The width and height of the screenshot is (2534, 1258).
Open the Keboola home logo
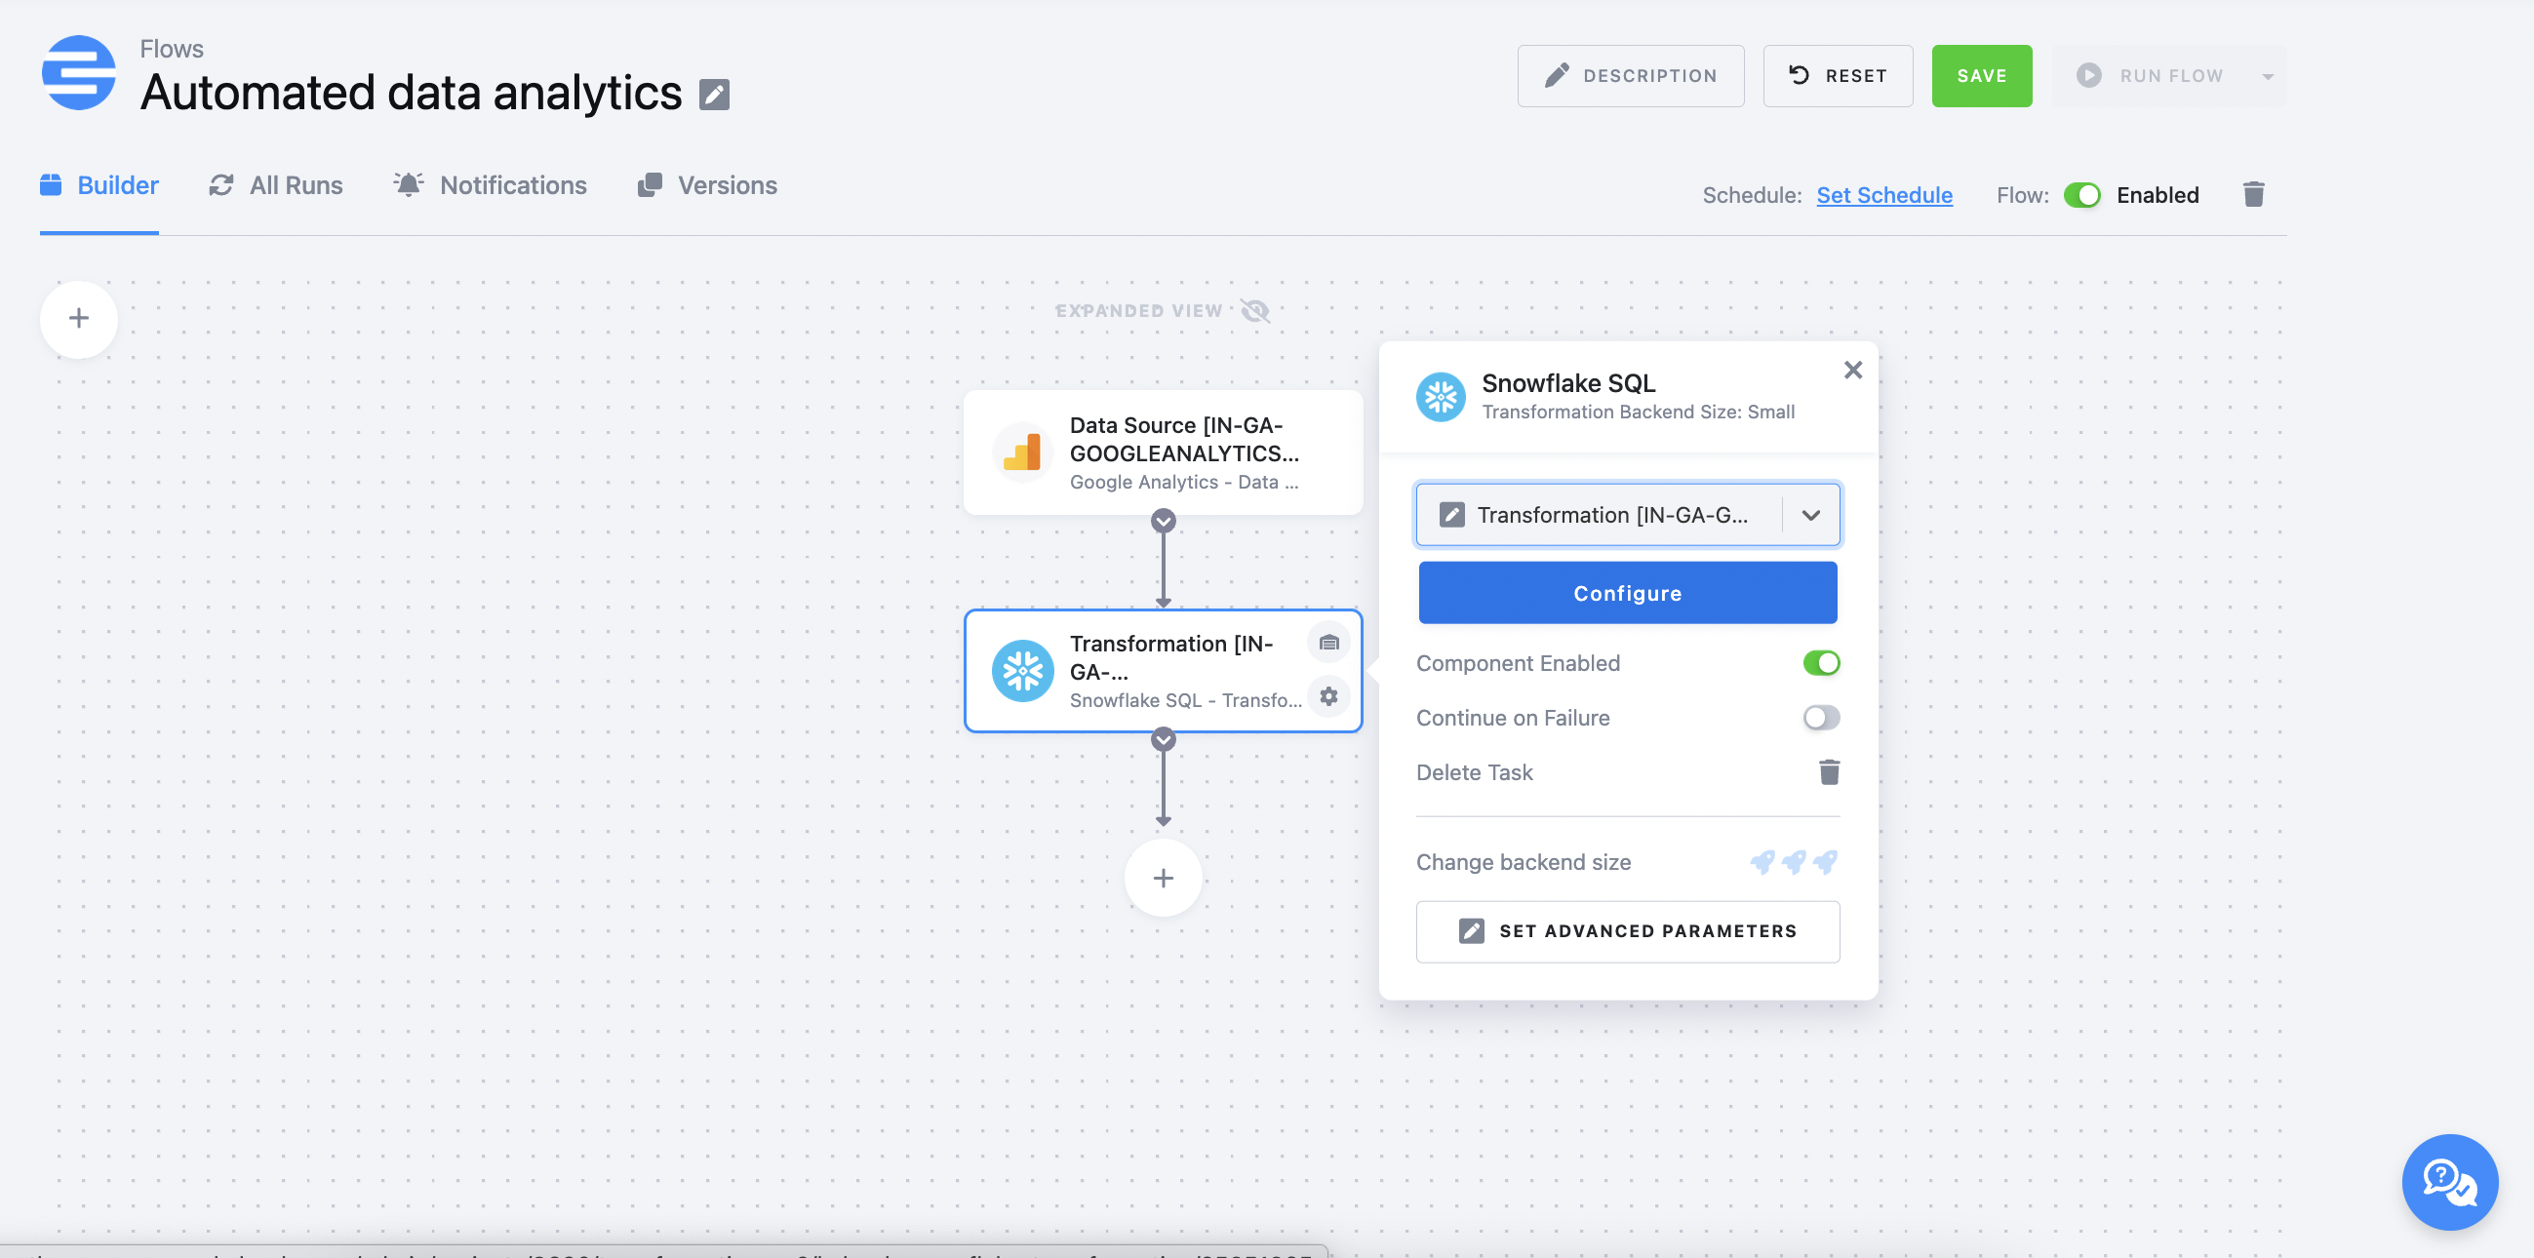(78, 72)
